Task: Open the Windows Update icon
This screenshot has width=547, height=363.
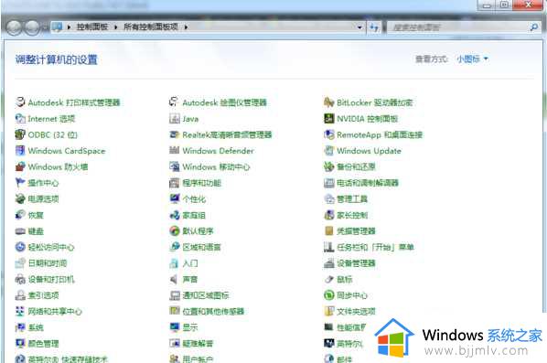Action: [328, 151]
